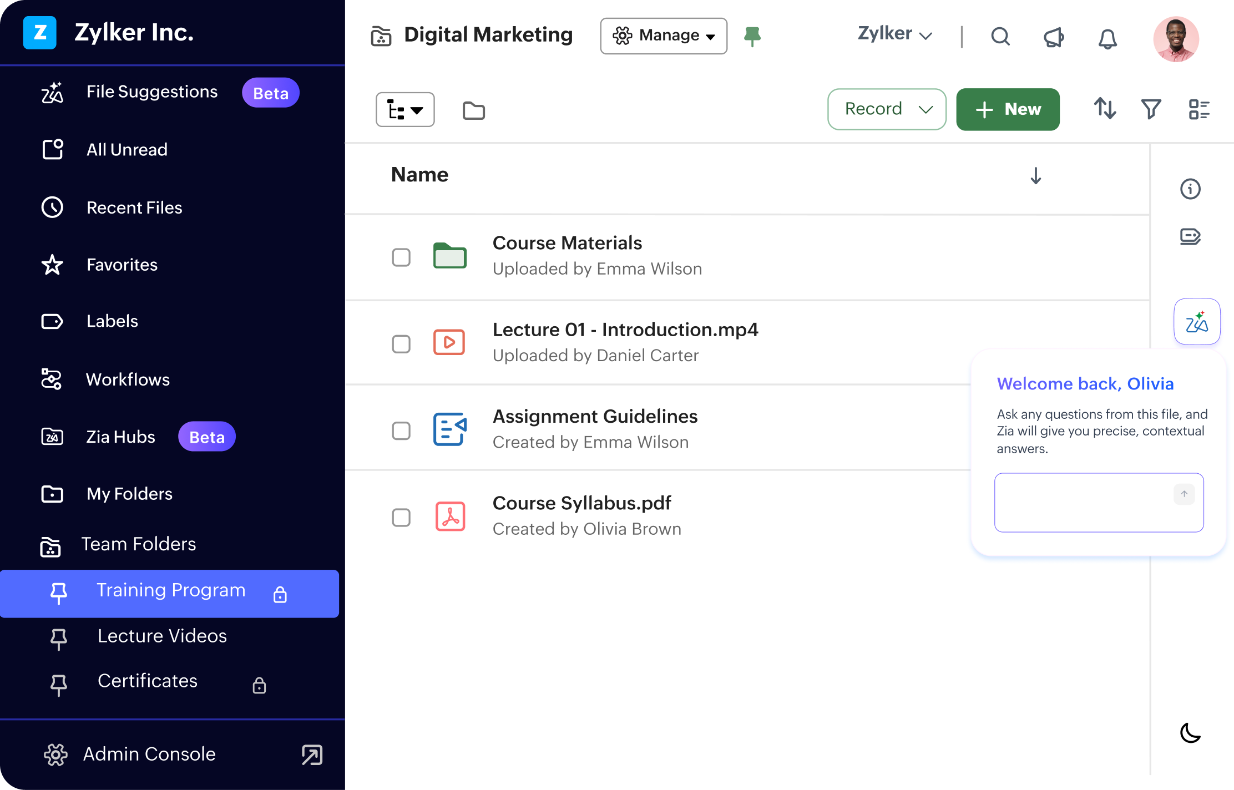Open Lecture 01 - Introduction.mp4 file name
Image resolution: width=1234 pixels, height=790 pixels.
pyautogui.click(x=625, y=330)
